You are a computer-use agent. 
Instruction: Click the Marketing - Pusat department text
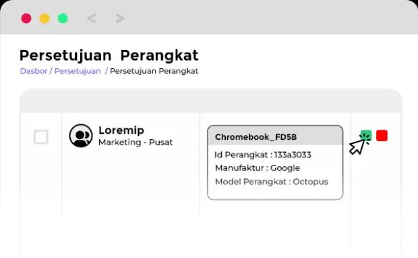[136, 143]
